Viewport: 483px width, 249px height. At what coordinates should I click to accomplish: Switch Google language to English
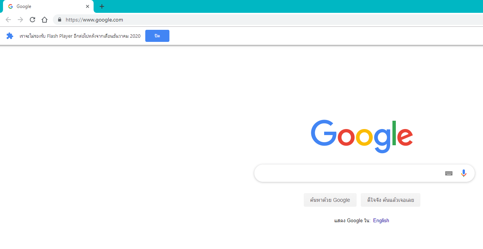pyautogui.click(x=381, y=221)
